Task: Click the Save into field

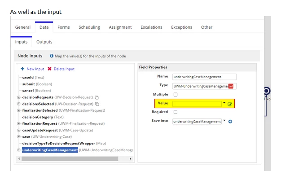Action: pos(197,122)
